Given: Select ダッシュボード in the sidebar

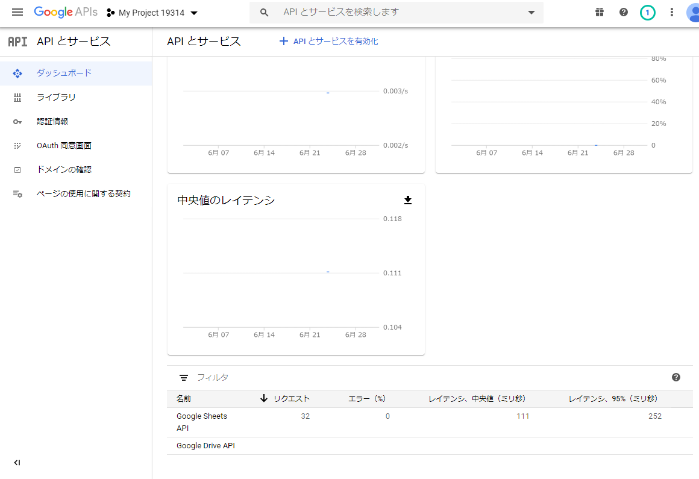Looking at the screenshot, I should tap(64, 73).
